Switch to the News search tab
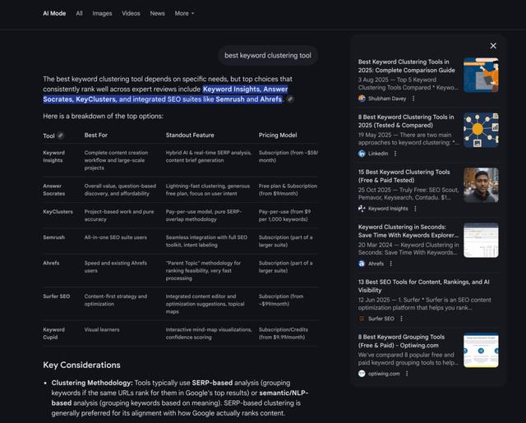Screen dimensions: 526x423 (157, 13)
